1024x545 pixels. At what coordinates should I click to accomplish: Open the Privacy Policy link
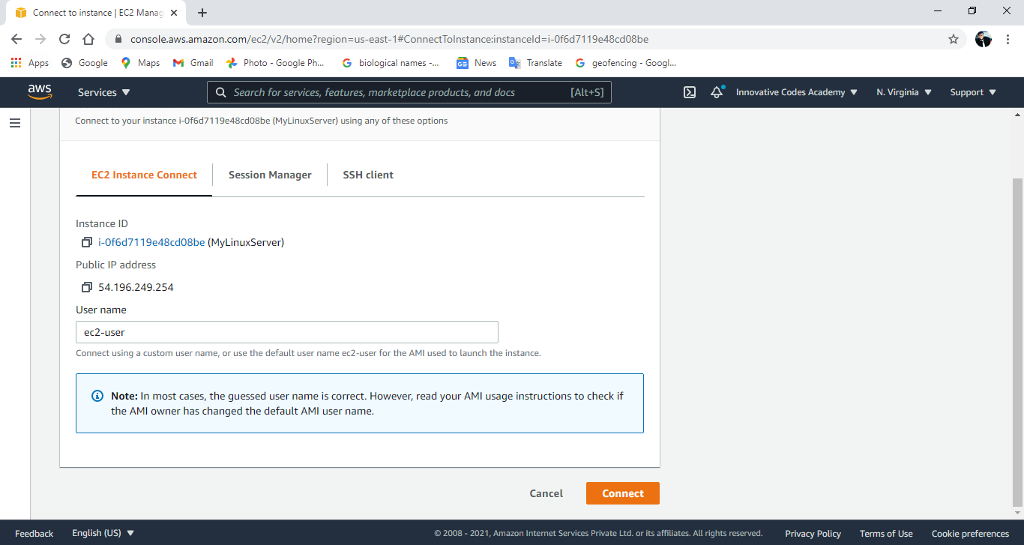[813, 533]
